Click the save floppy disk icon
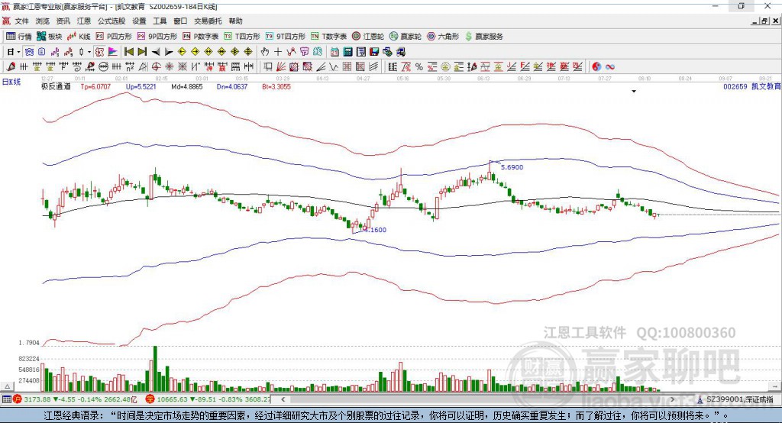This screenshot has width=782, height=423. [x=374, y=52]
